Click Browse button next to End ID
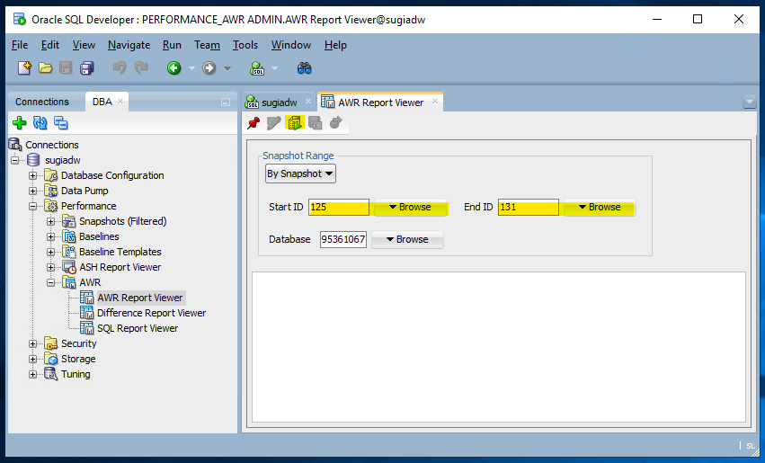 [x=600, y=207]
